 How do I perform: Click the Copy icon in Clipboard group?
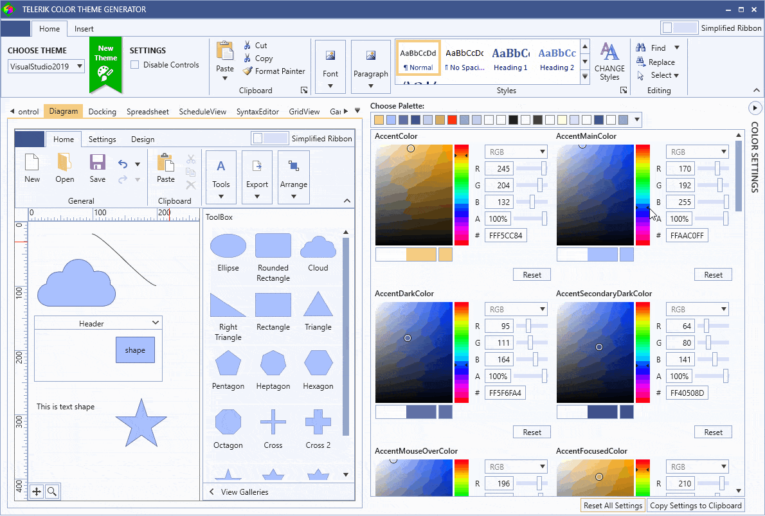coord(248,58)
